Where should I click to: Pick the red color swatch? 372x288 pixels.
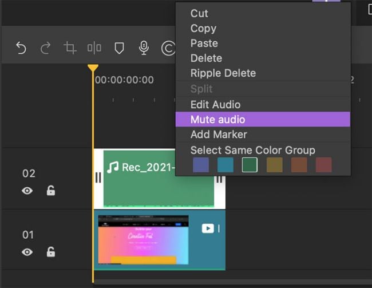(x=324, y=165)
